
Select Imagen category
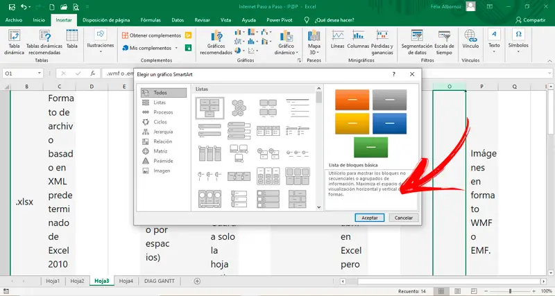tap(164, 171)
